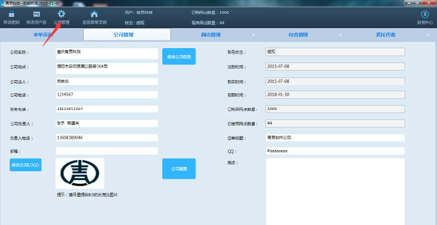Click the QQ input field

pos(335,151)
